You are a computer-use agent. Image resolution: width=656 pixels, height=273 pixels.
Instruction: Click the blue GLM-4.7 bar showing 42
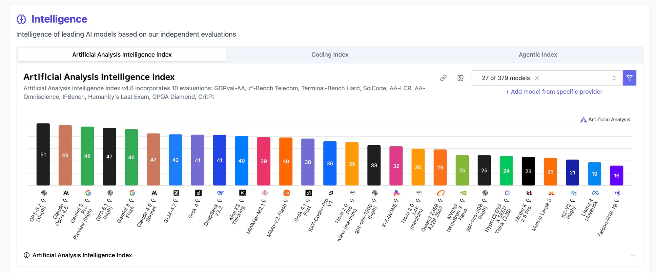click(x=175, y=160)
